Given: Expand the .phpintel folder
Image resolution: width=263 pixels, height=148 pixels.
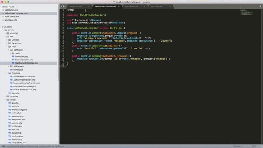Looking at the screenshot, I should point(5,33).
